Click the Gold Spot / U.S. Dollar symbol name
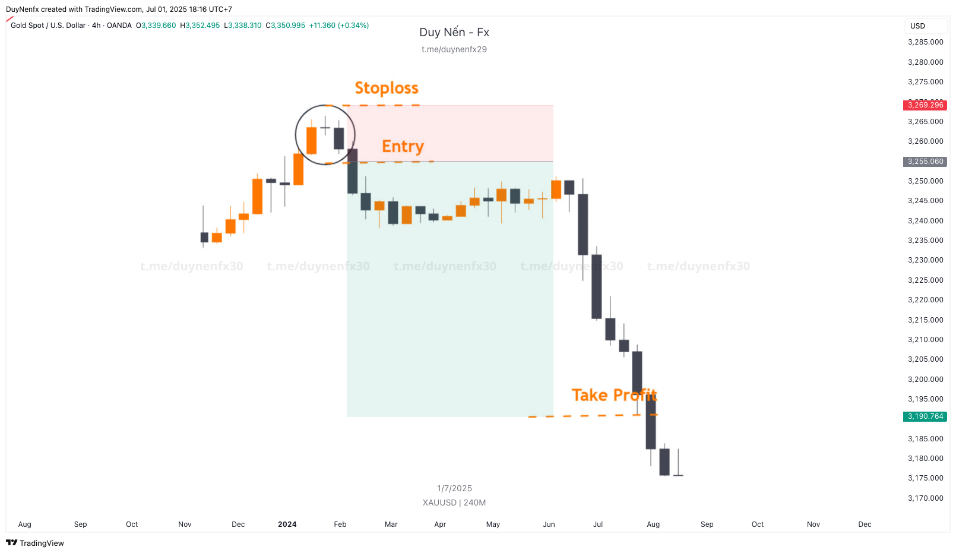This screenshot has width=956, height=553. click(48, 26)
